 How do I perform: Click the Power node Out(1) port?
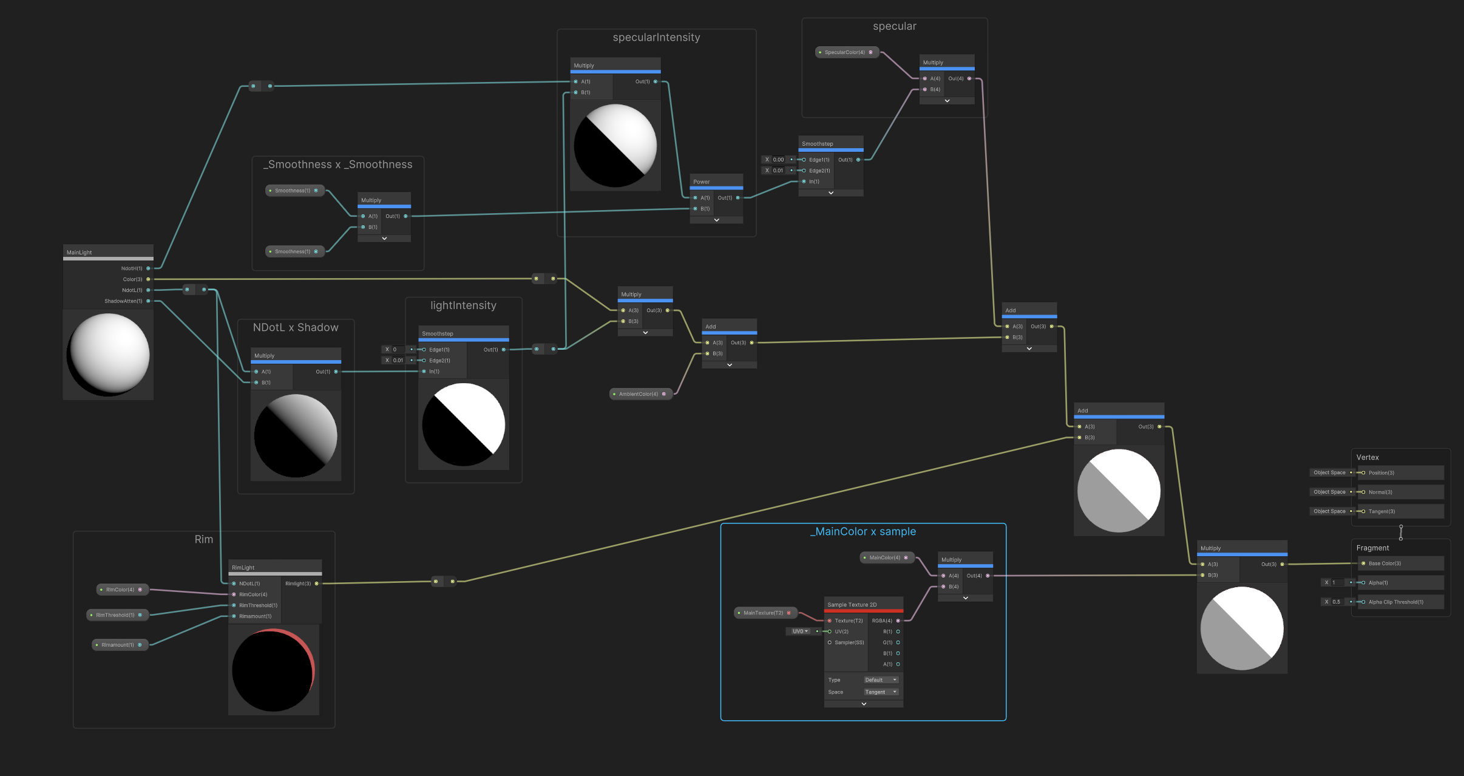pyautogui.click(x=737, y=198)
